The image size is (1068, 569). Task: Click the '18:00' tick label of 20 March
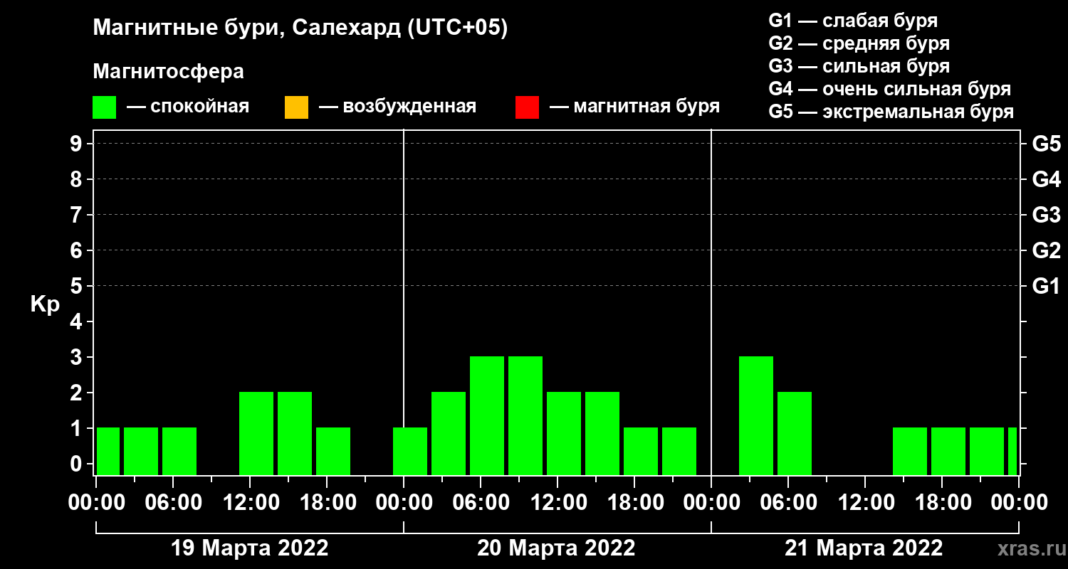click(634, 503)
